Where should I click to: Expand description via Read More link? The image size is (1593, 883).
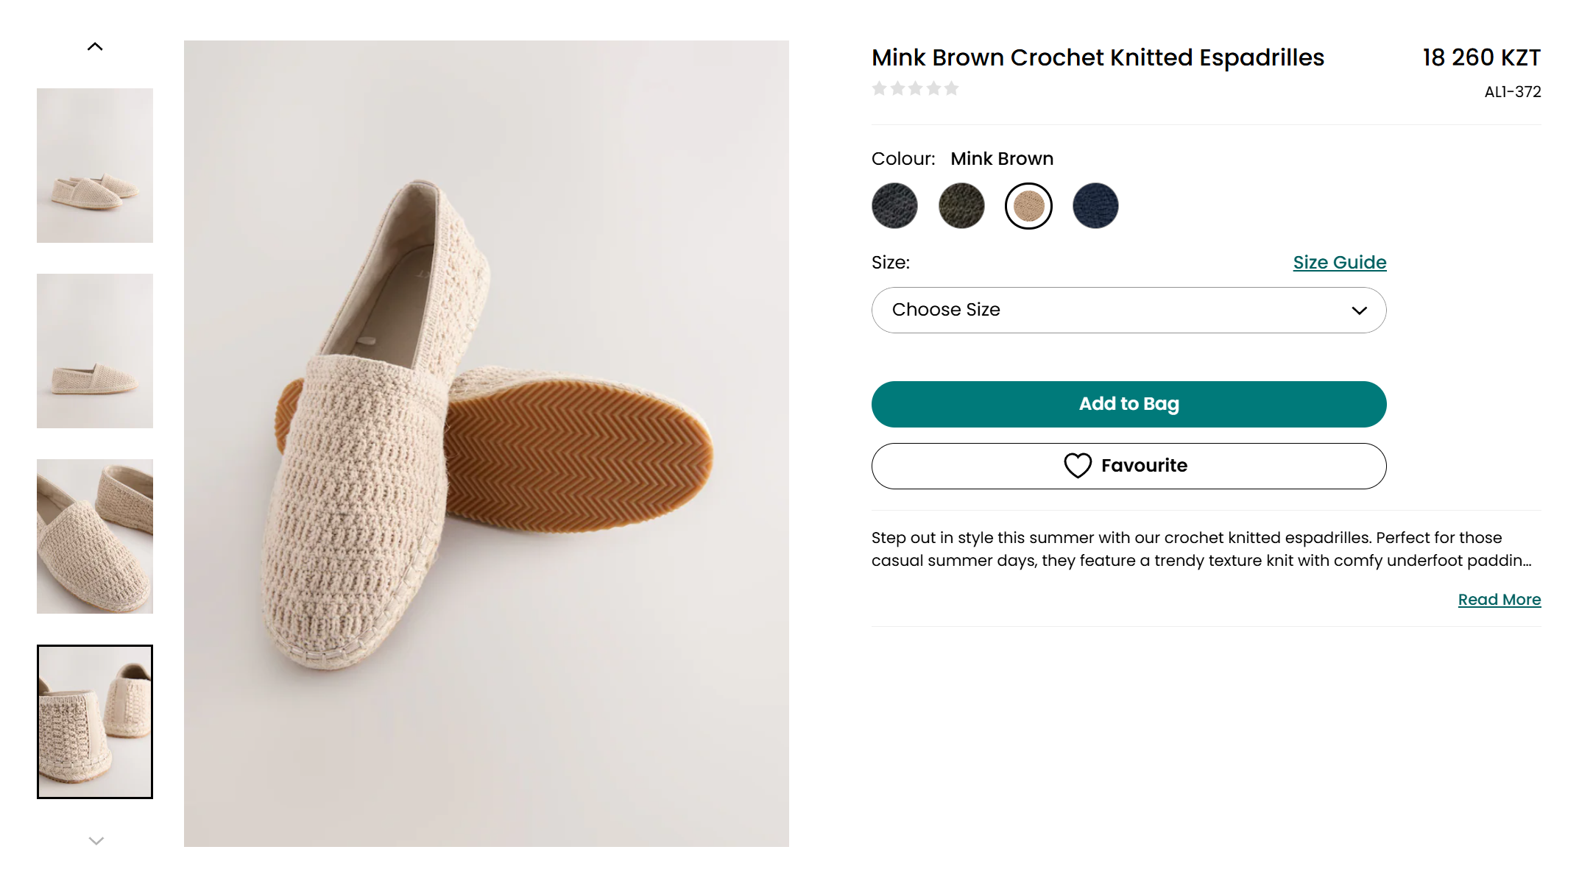(1499, 600)
